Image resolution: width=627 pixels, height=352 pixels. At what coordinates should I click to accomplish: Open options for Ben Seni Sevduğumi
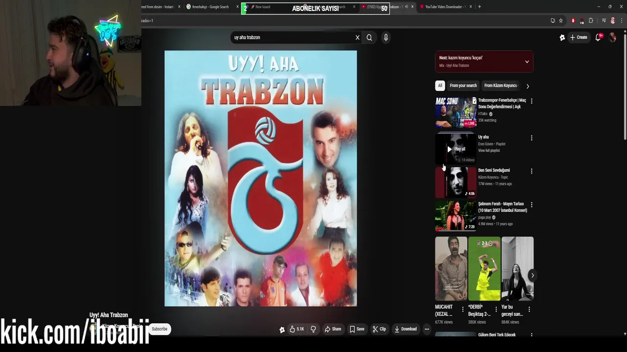[x=531, y=171]
